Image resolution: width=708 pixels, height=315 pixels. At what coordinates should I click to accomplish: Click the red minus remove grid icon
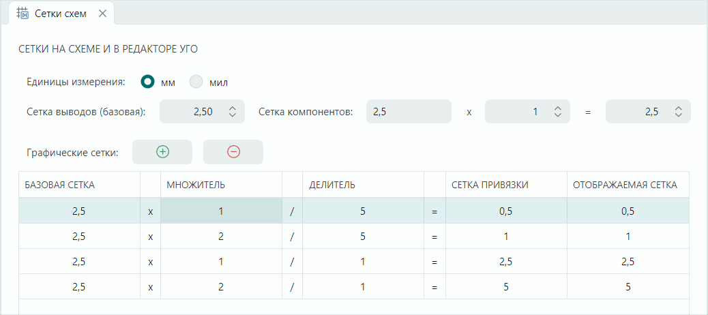coord(233,152)
